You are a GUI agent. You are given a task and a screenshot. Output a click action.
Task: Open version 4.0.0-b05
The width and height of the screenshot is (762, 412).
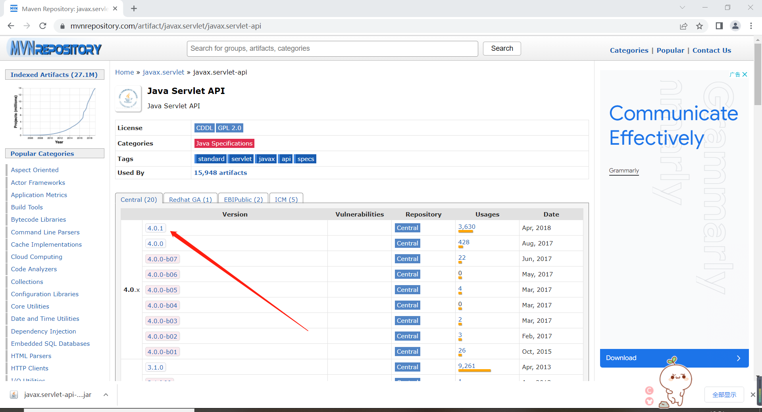point(162,290)
